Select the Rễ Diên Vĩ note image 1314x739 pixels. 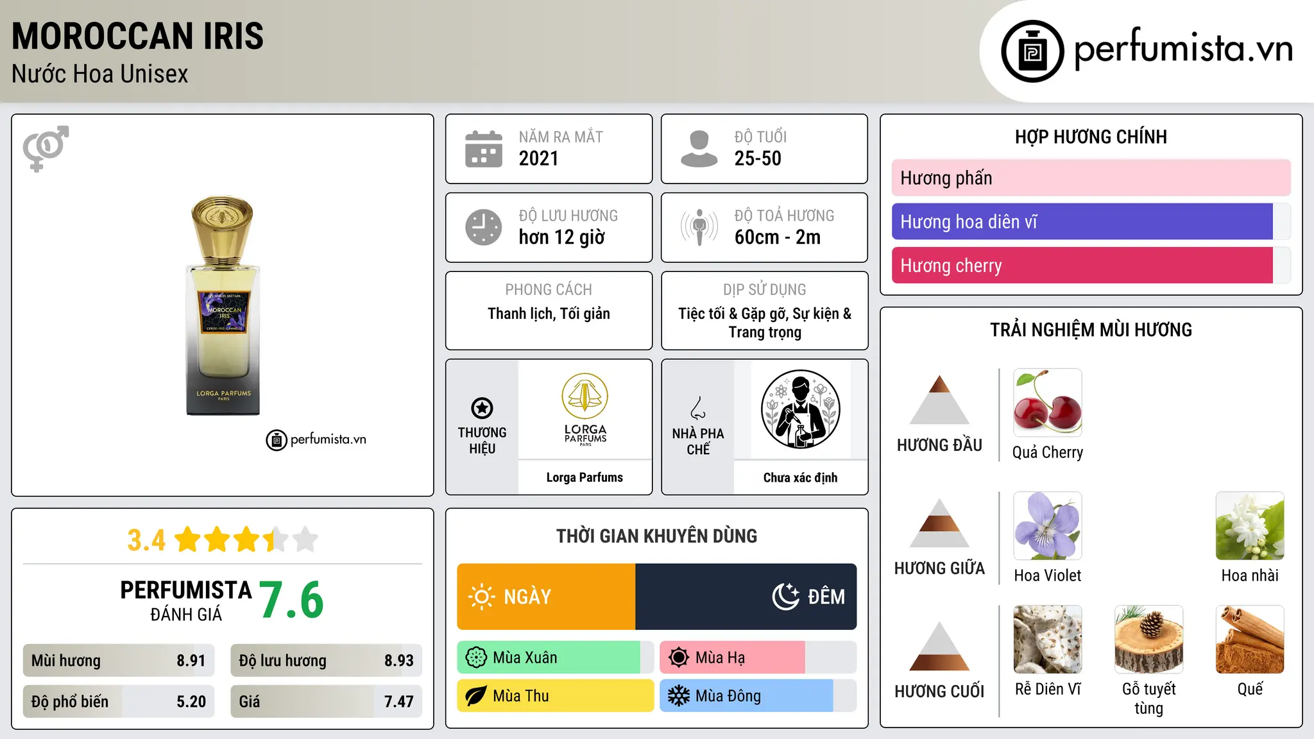pyautogui.click(x=1048, y=640)
